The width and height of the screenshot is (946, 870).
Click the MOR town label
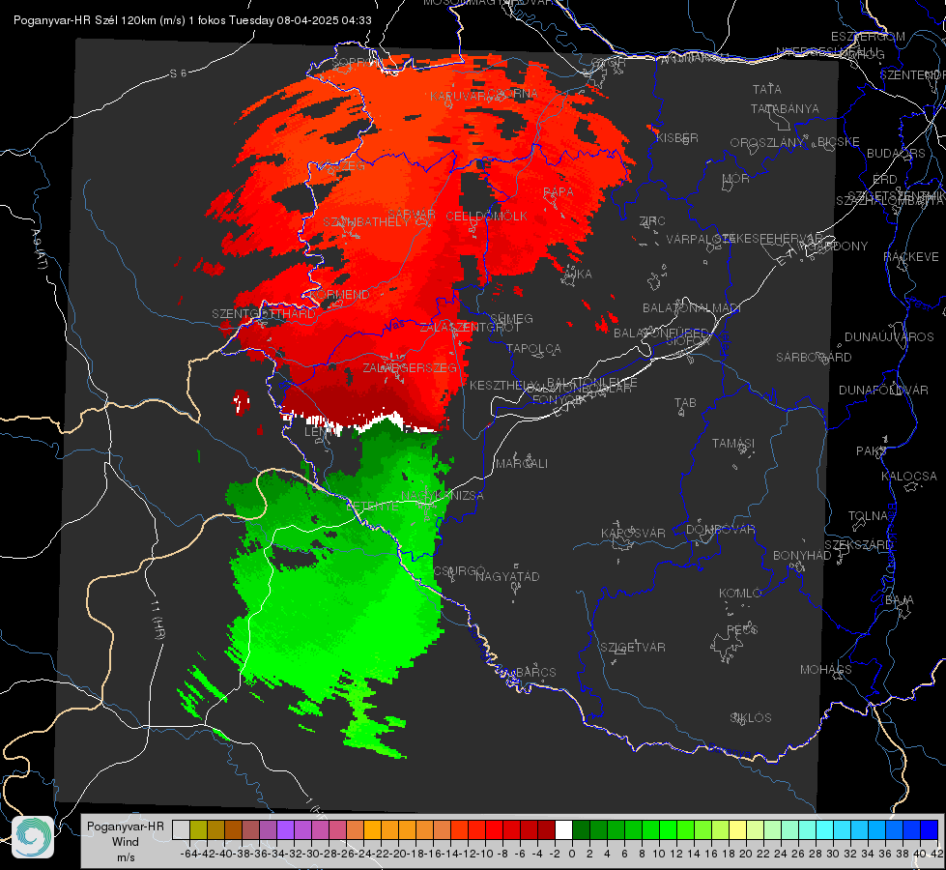coord(736,179)
